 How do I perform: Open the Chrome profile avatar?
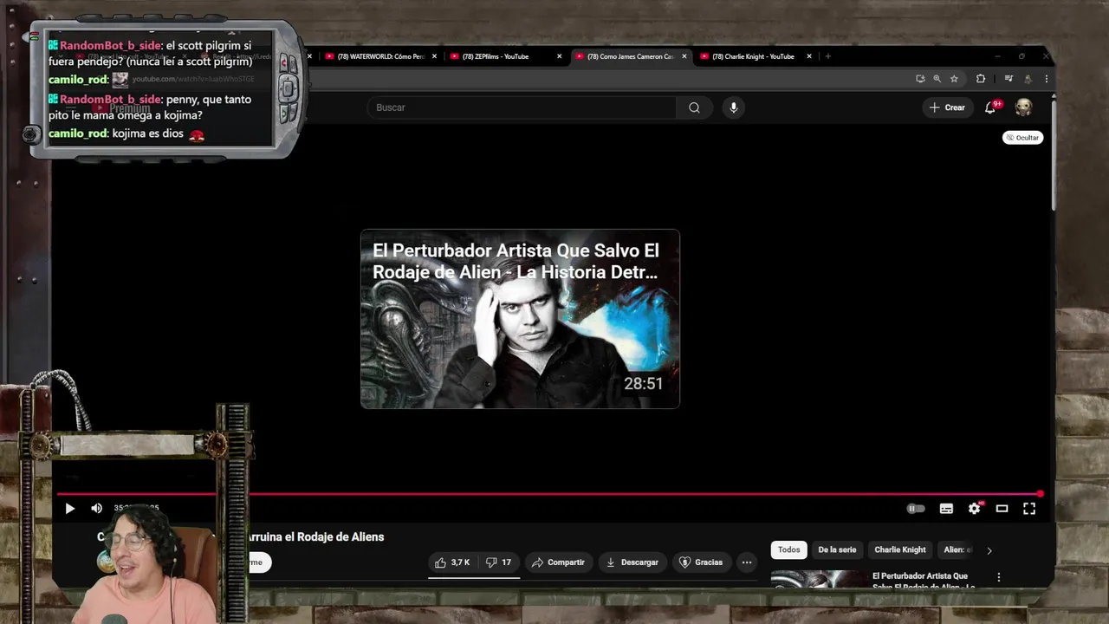pos(1028,79)
